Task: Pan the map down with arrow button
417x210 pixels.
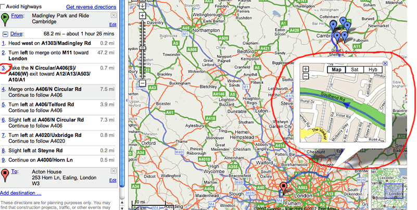Action: coord(142,6)
